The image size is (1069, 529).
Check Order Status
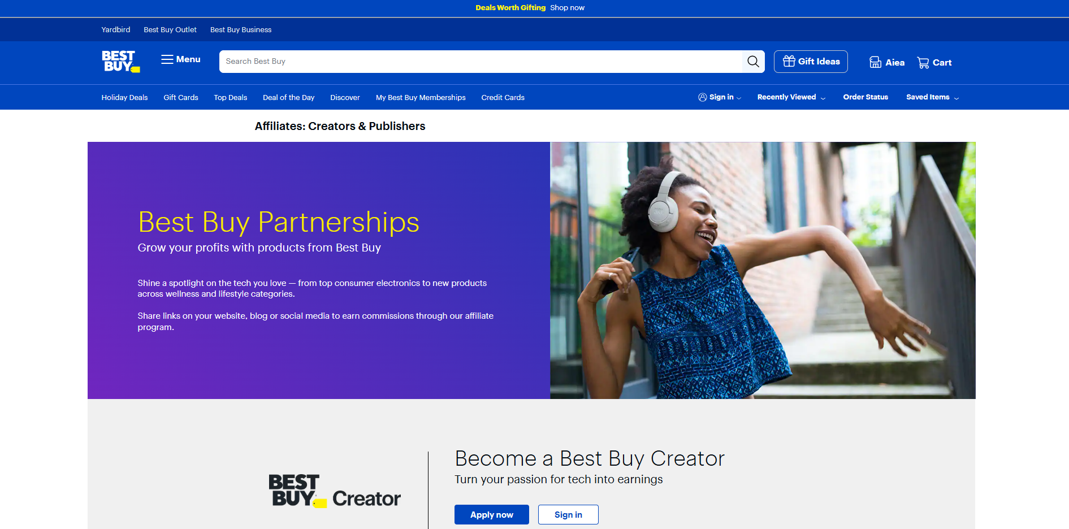point(865,97)
